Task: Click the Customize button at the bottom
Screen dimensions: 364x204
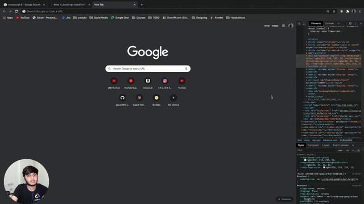Action: 284,199
